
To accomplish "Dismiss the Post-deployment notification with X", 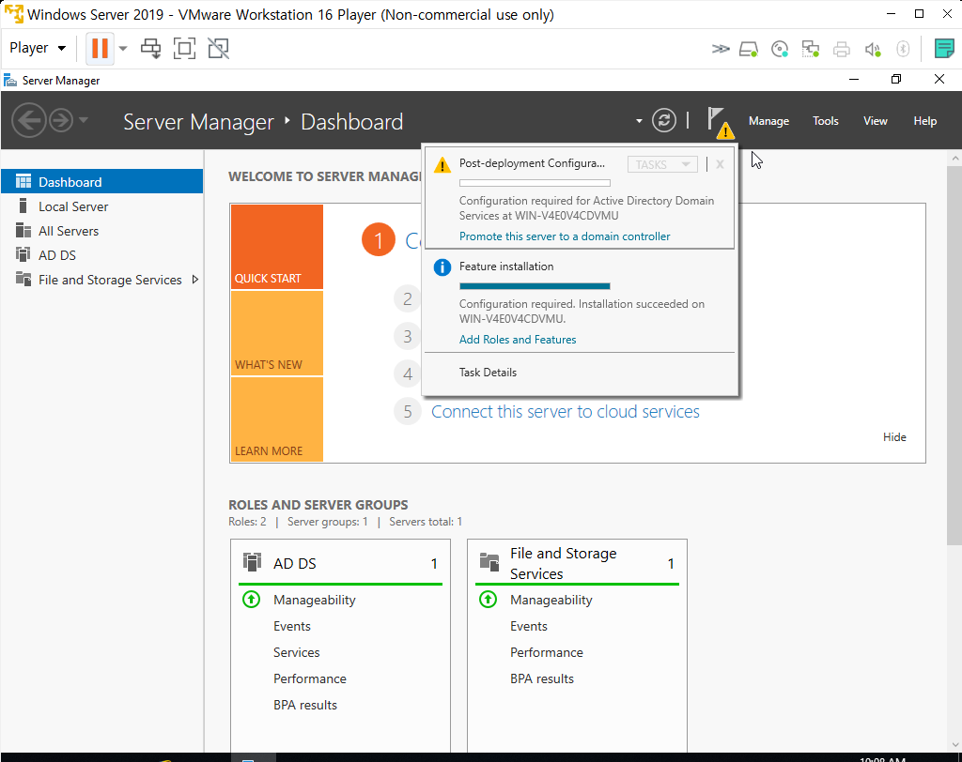I will point(720,164).
